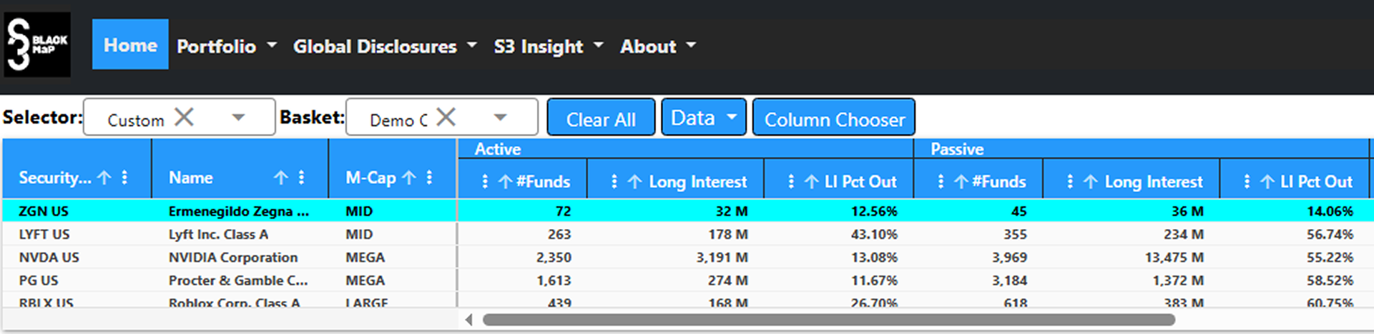The height and width of the screenshot is (334, 1374).
Task: Open the Global Disclosures menu
Action: tap(385, 46)
